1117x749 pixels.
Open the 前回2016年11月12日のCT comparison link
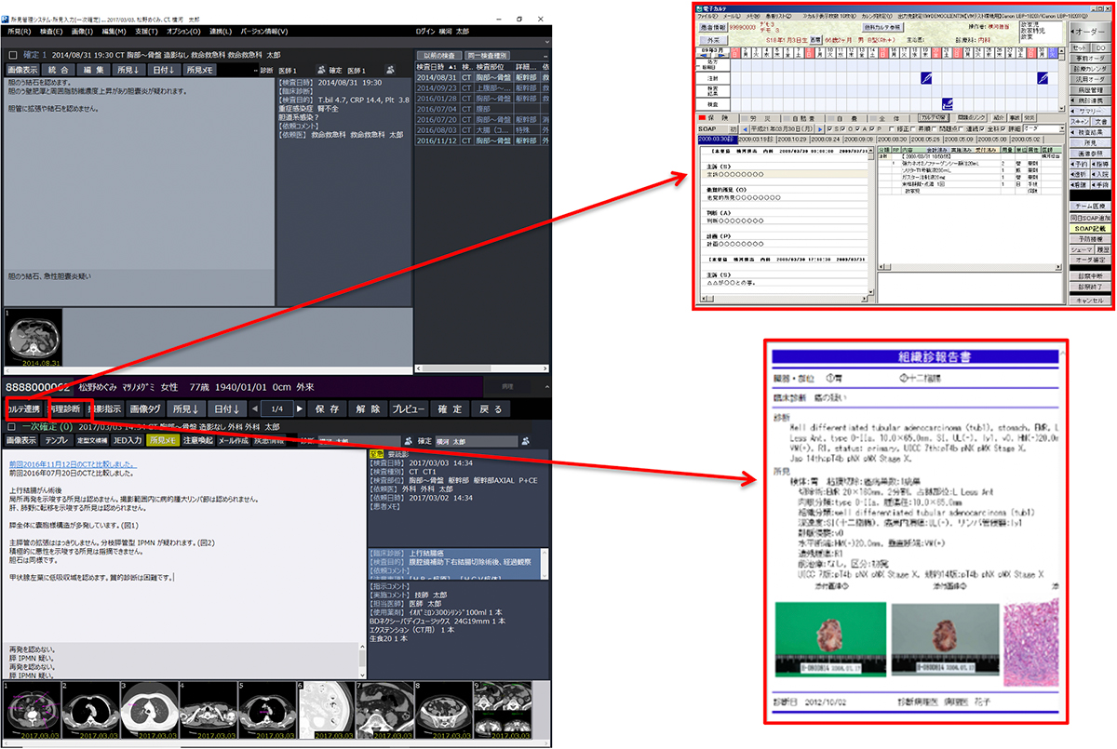[73, 462]
